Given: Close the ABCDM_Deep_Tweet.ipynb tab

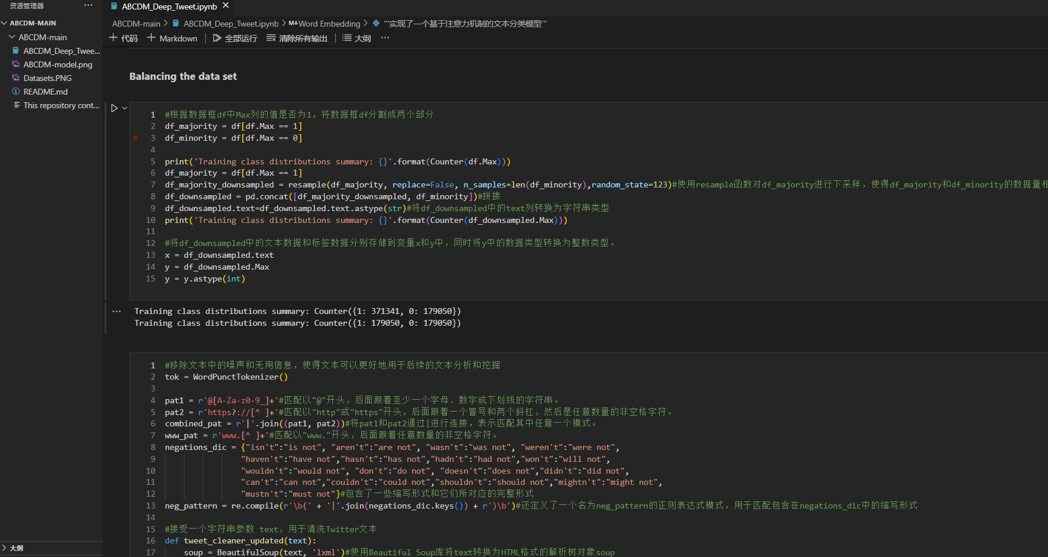Looking at the screenshot, I should click(x=226, y=6).
